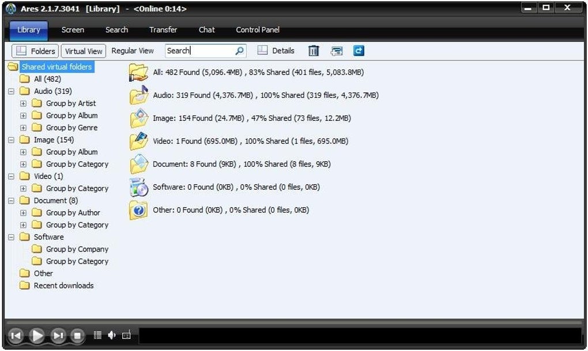Click the blue refresh library icon
Image resolution: width=588 pixels, height=351 pixels.
(359, 51)
